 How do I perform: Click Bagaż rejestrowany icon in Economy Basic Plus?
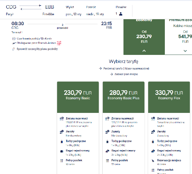[107, 151]
